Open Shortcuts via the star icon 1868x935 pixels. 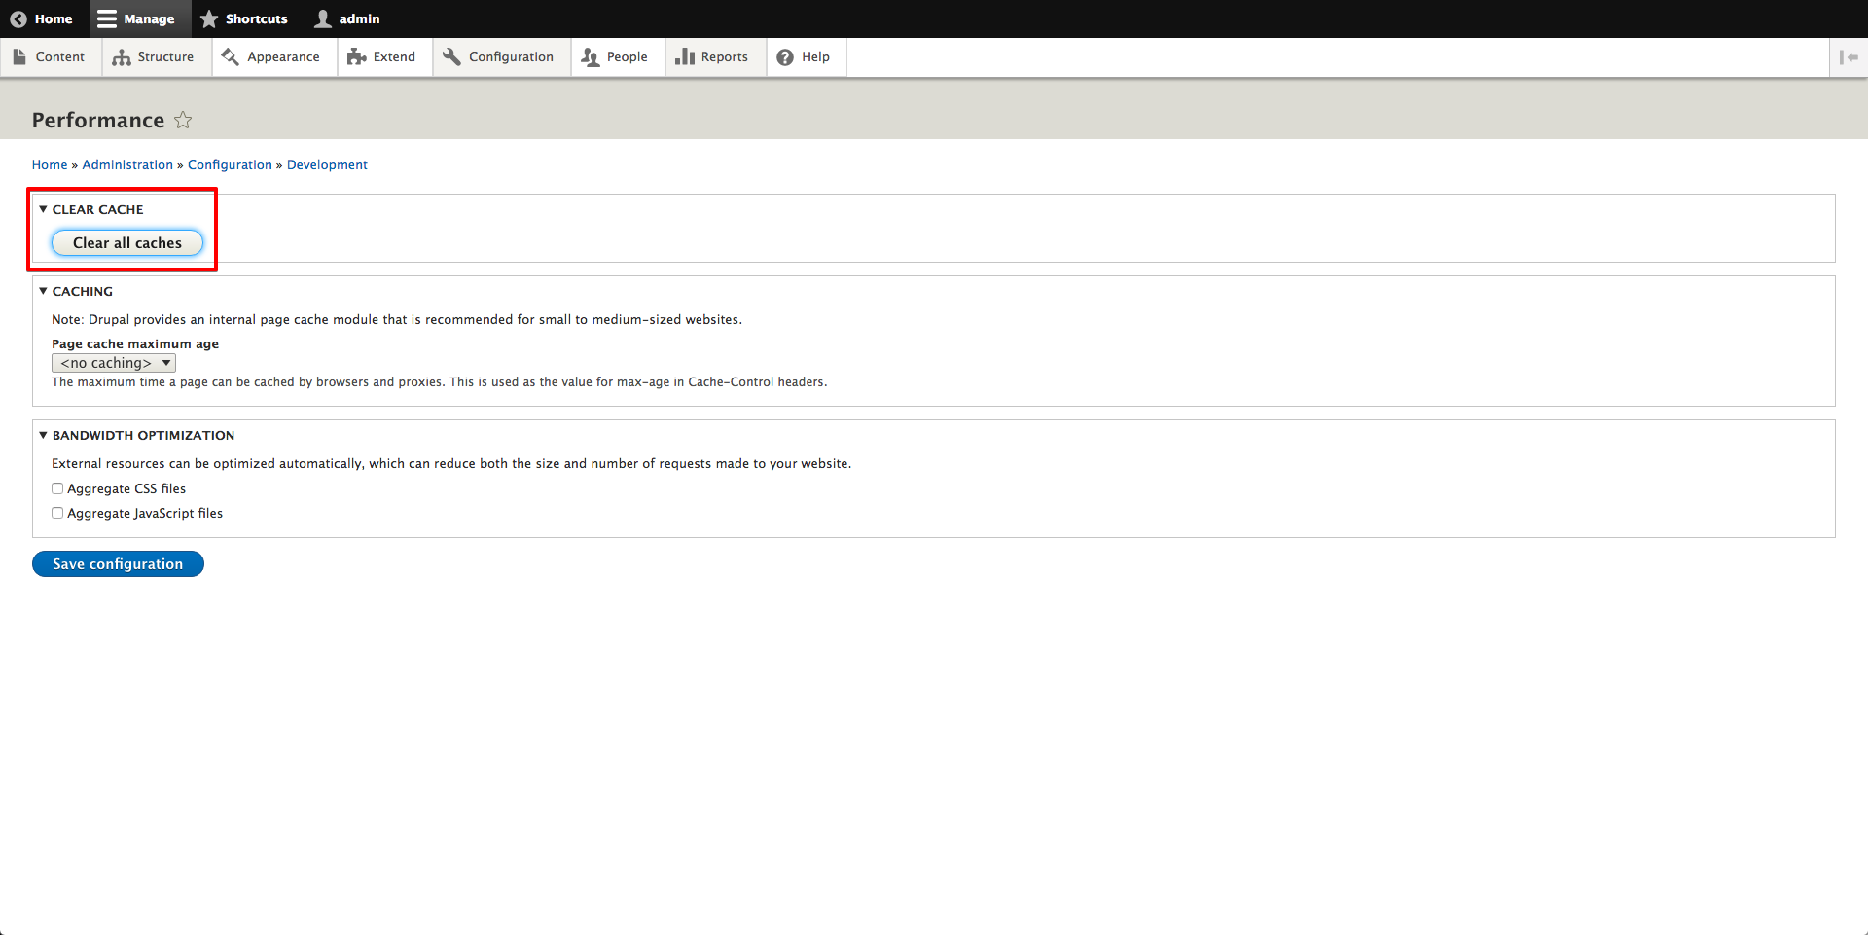tap(209, 18)
